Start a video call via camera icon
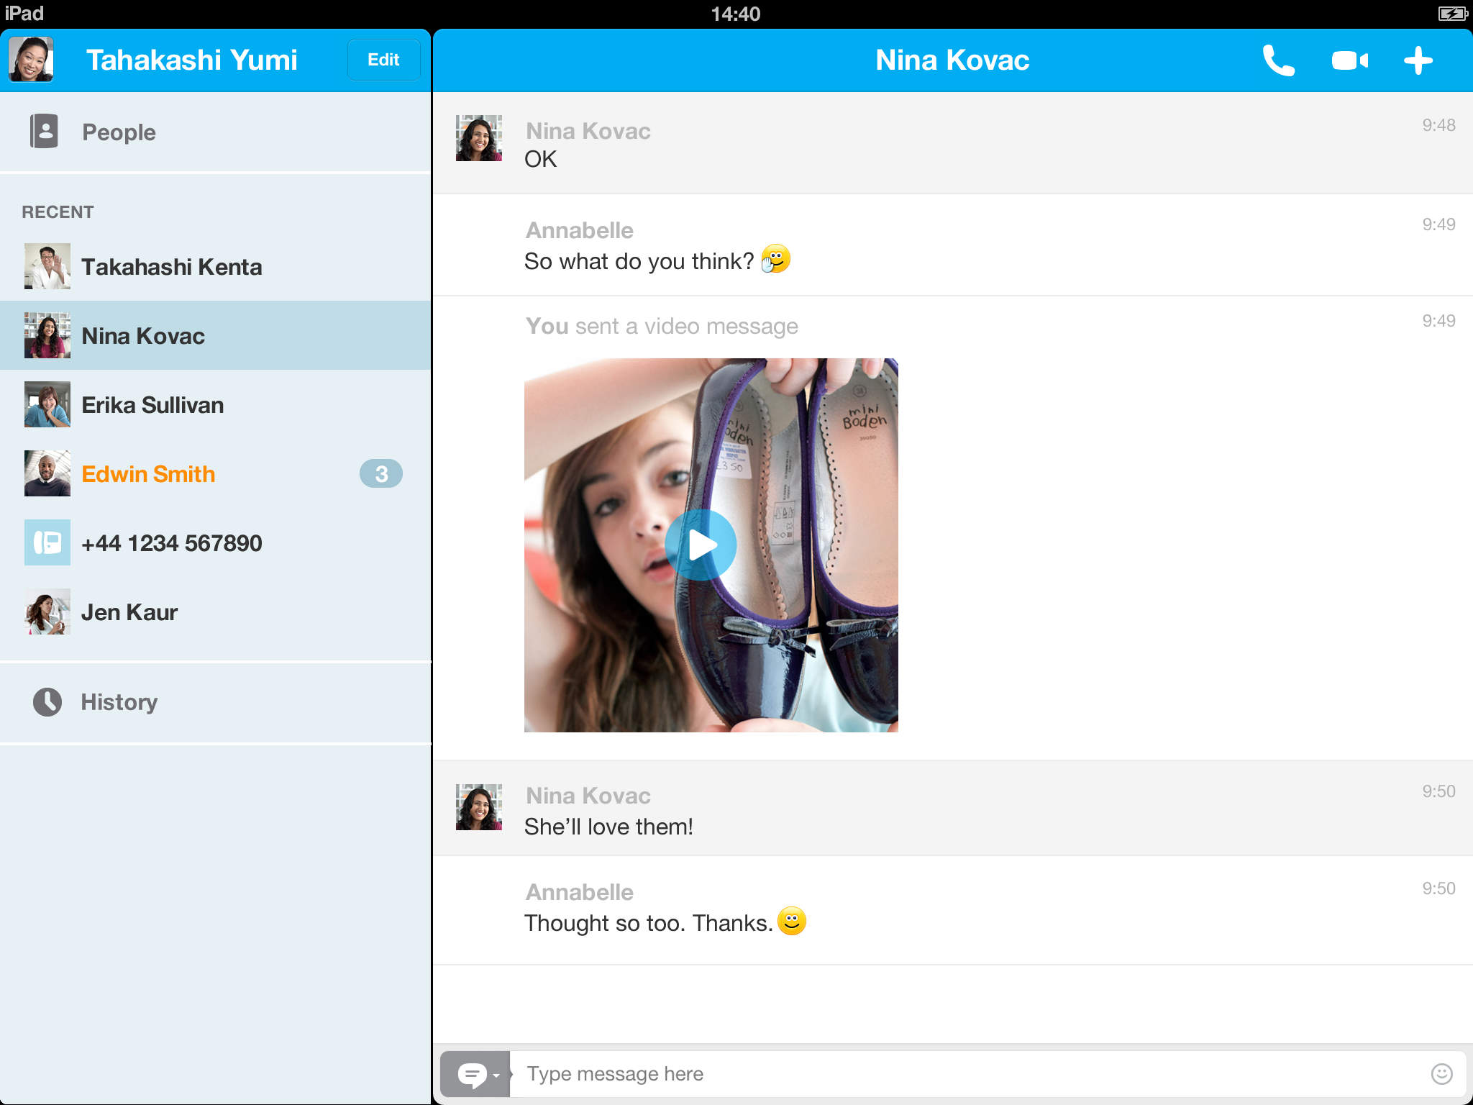Viewport: 1473px width, 1105px height. click(x=1349, y=60)
